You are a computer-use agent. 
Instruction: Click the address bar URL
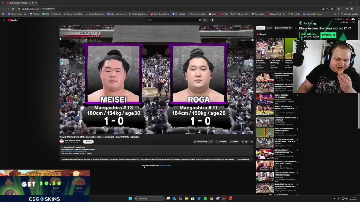[38, 9]
